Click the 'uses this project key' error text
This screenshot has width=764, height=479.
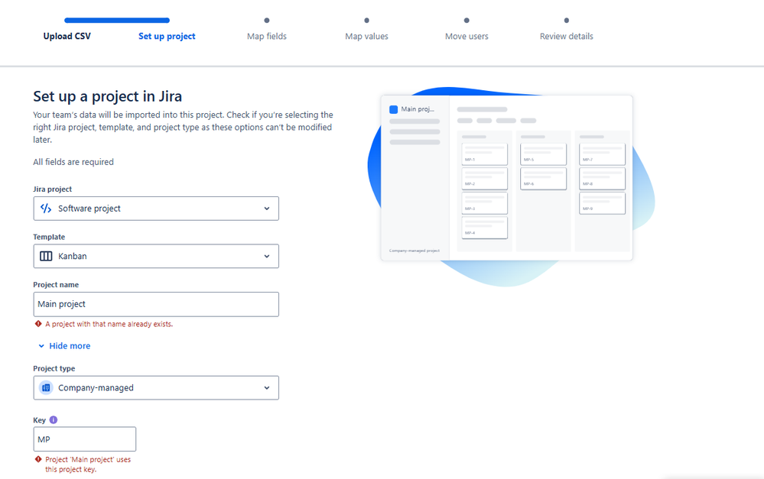88,464
